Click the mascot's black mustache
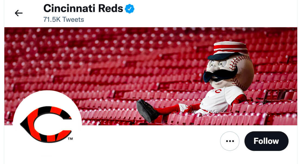The image size is (300, 164). coord(220,75)
